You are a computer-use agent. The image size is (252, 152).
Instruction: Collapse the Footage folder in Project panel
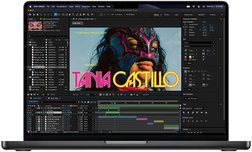28,45
